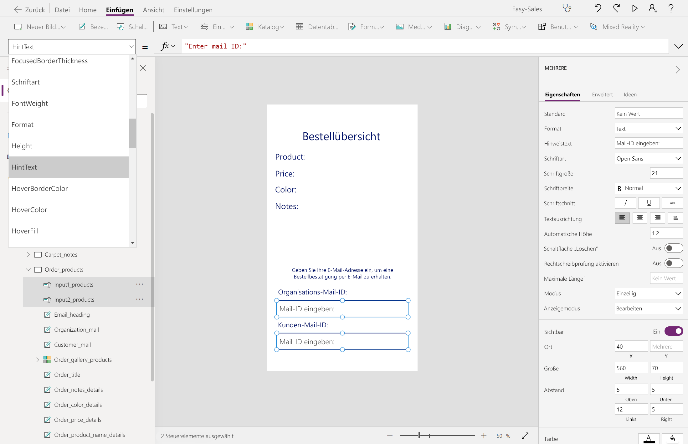Click the Redo arrow icon
The height and width of the screenshot is (444, 688).
616,8
